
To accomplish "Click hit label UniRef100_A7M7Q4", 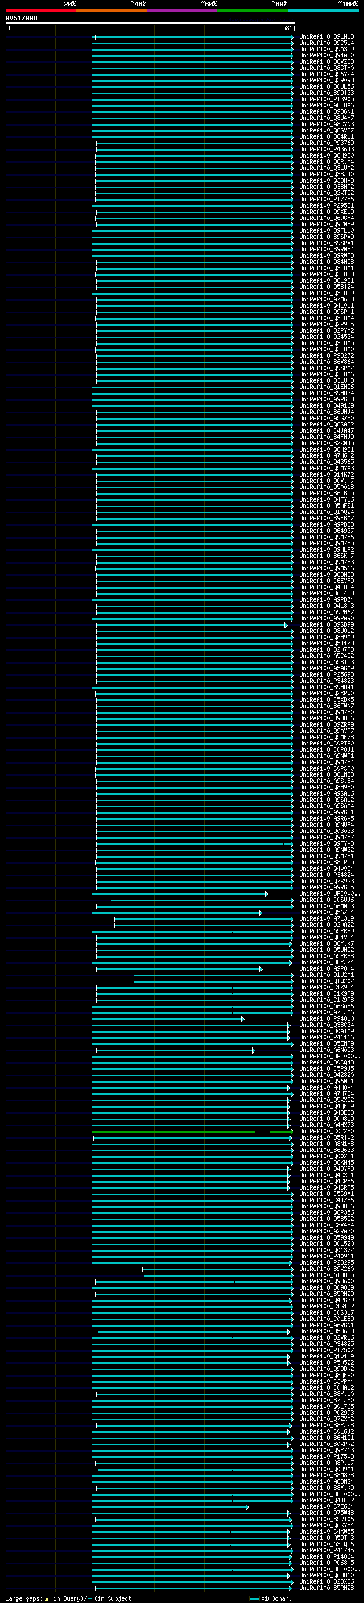I will coord(326,1094).
